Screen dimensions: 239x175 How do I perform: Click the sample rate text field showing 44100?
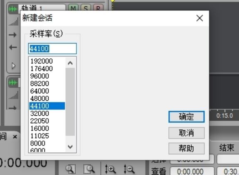click(52, 49)
